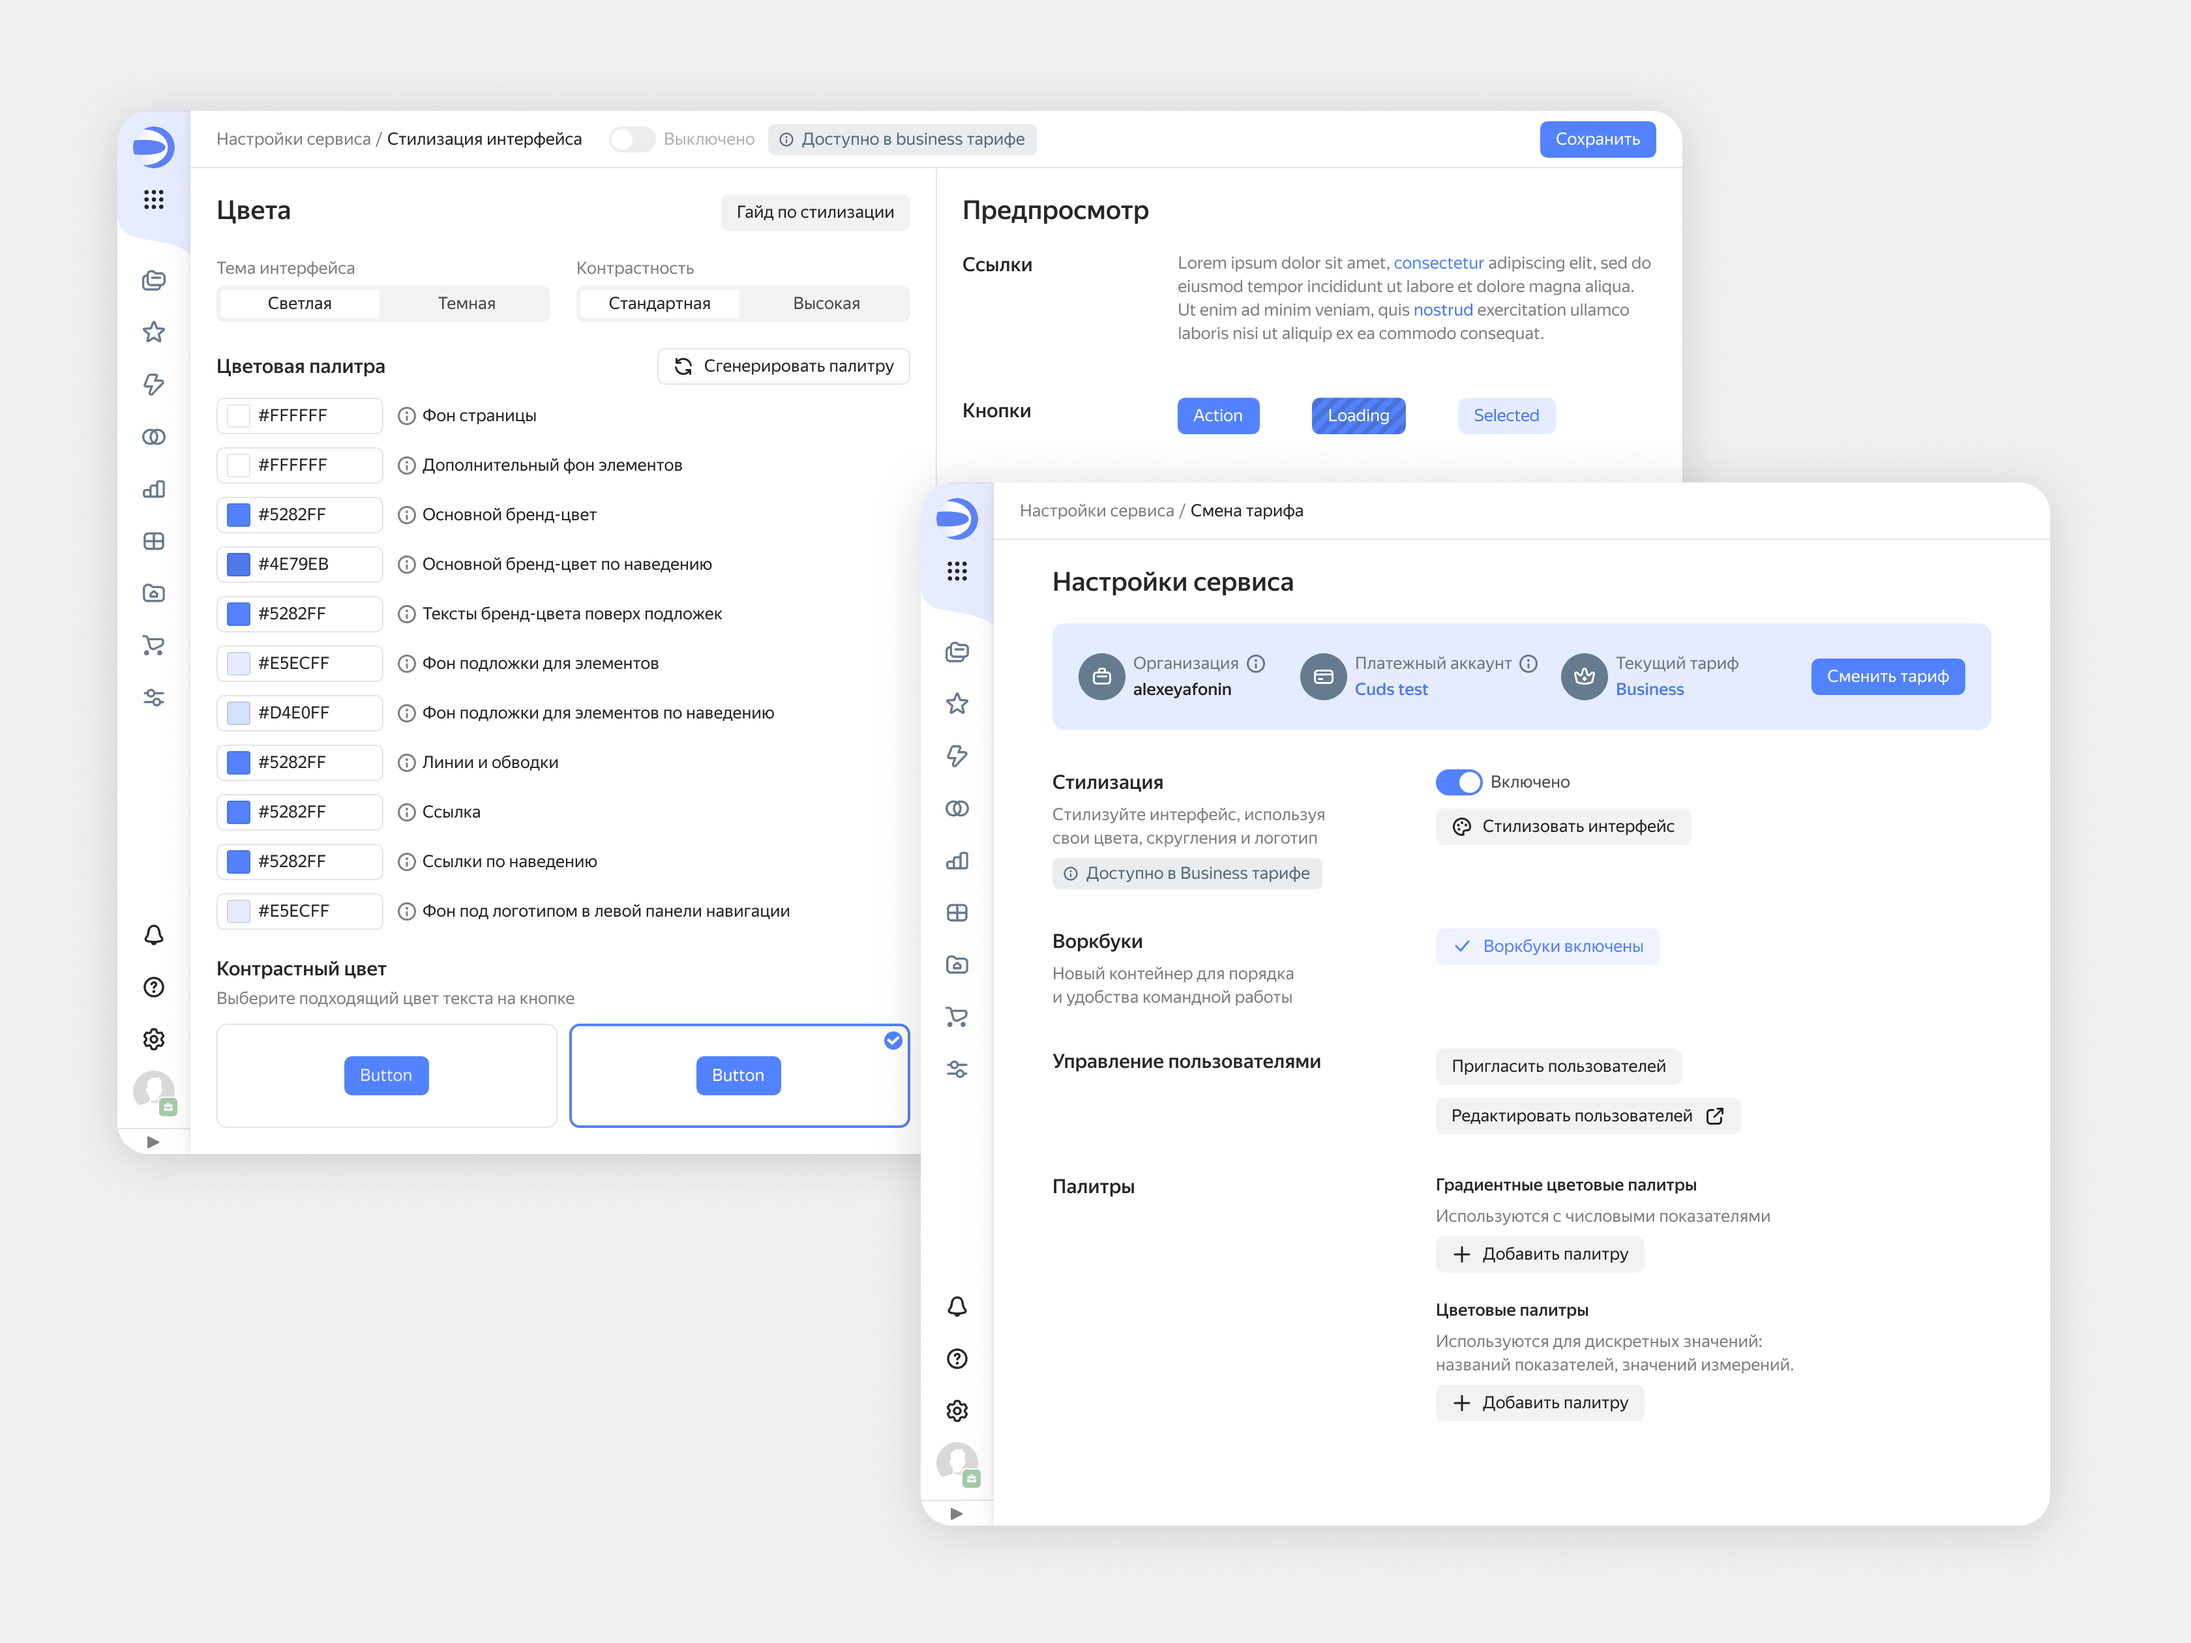Open the bar chart icon in left sidebar

(x=153, y=489)
